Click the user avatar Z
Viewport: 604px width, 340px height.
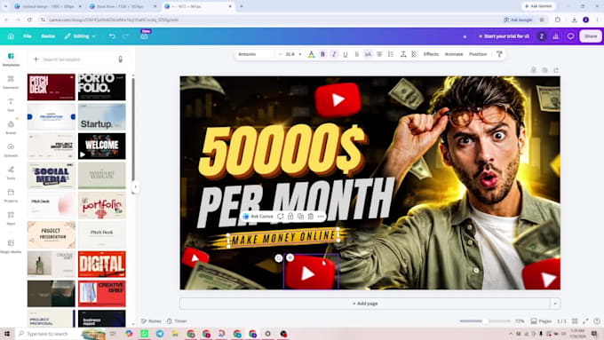click(x=542, y=36)
